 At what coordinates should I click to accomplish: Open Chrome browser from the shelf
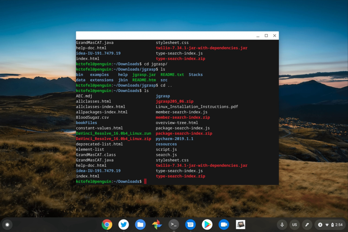107,225
